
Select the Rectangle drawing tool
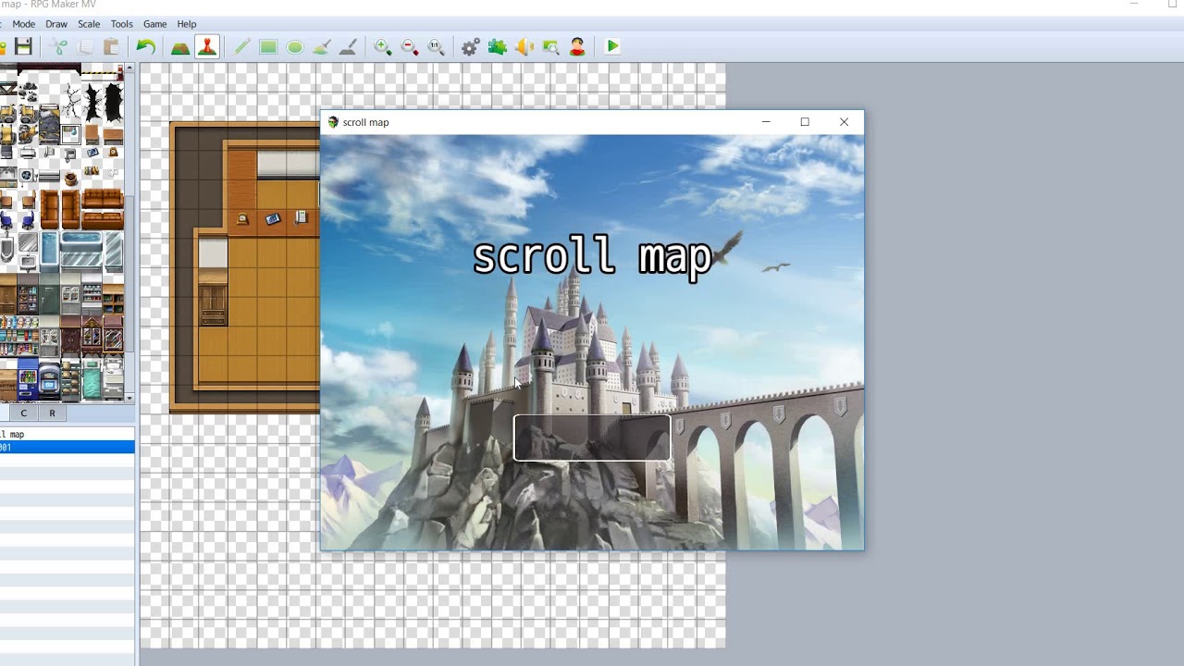tap(268, 46)
